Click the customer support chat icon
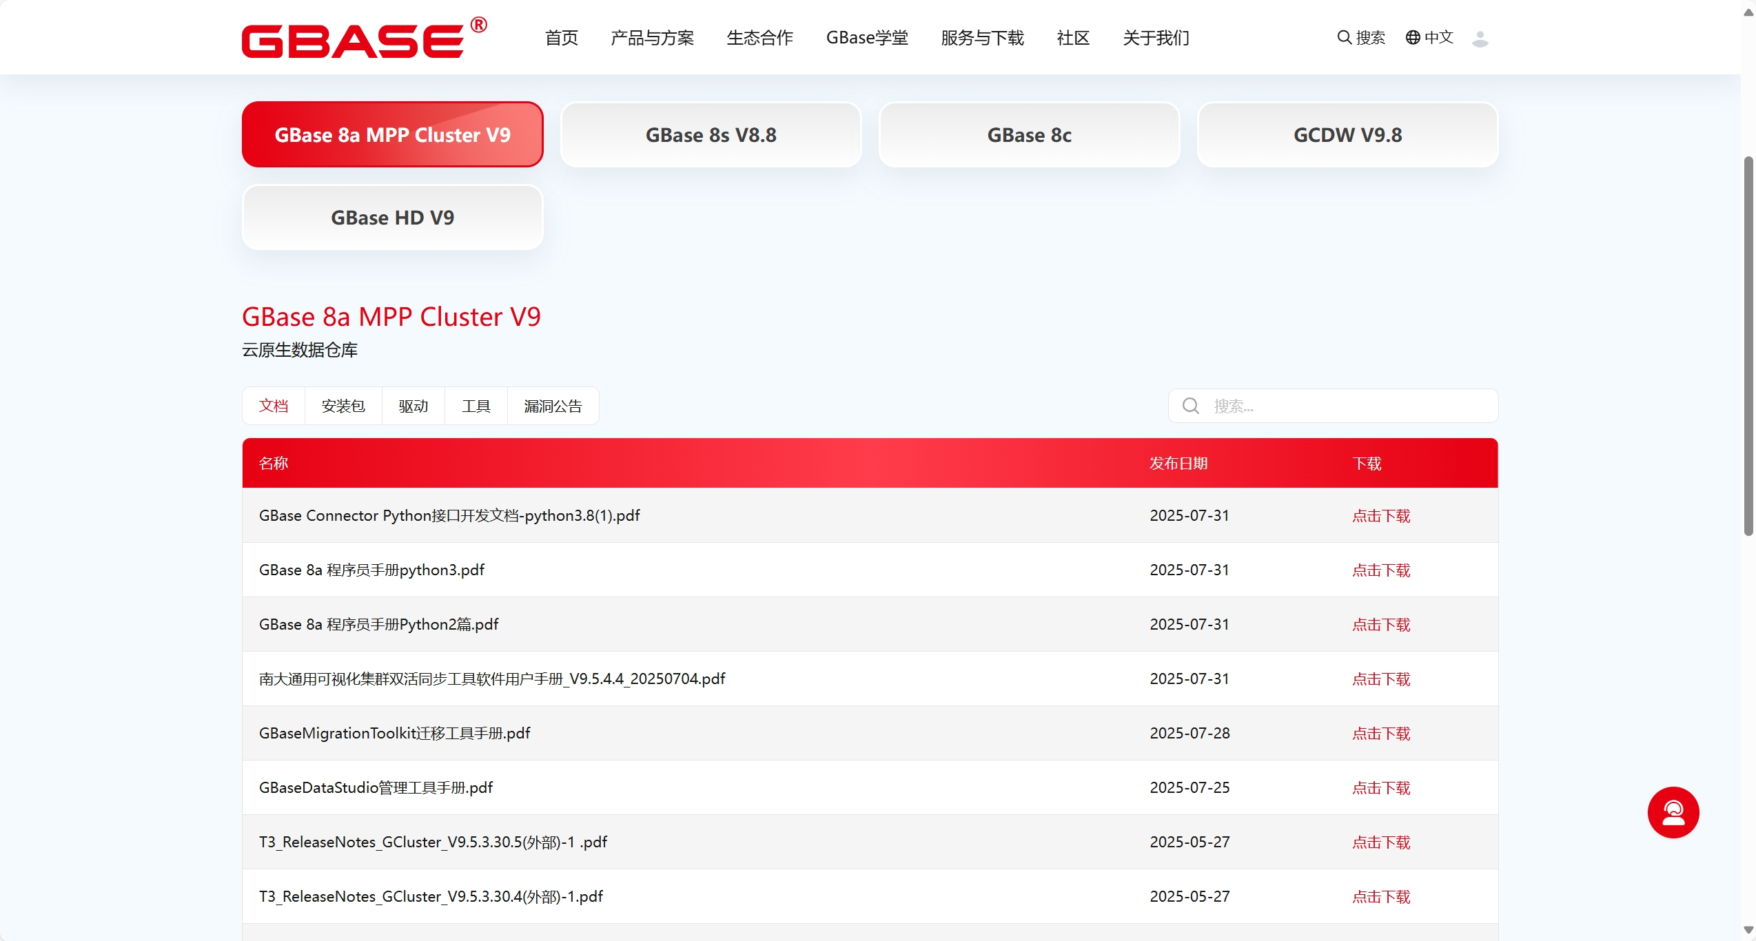 1673,812
